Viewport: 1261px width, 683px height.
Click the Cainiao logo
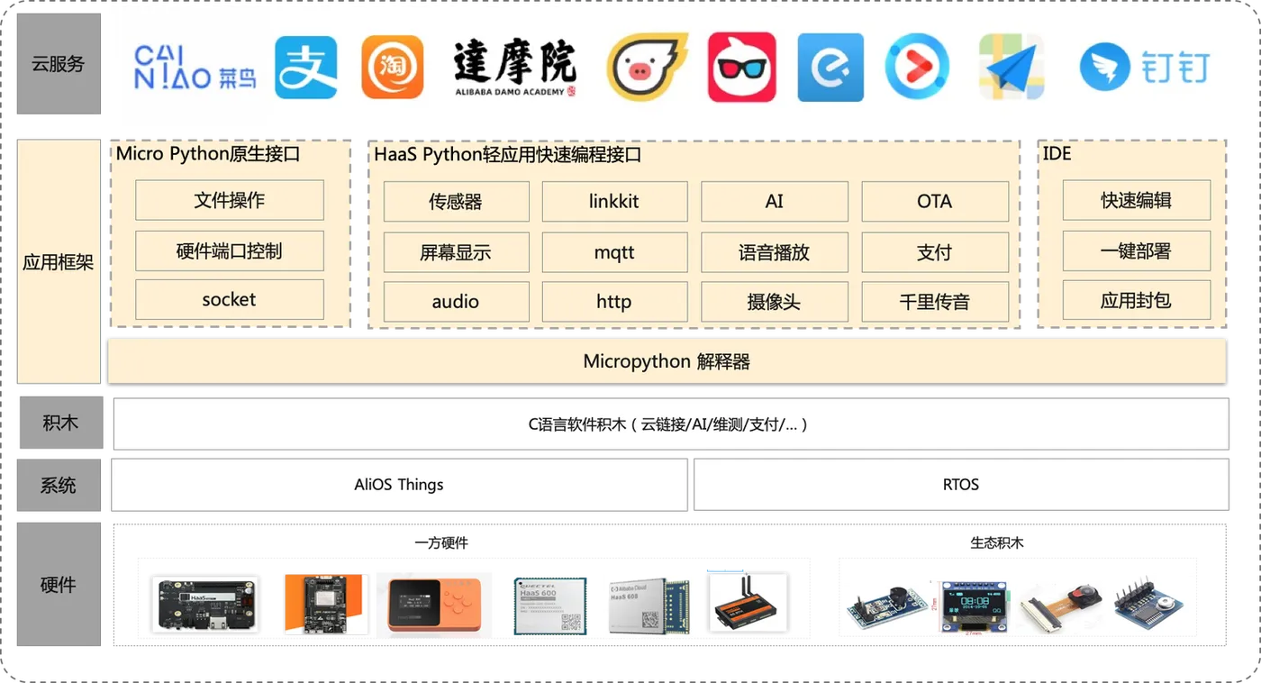tap(195, 68)
